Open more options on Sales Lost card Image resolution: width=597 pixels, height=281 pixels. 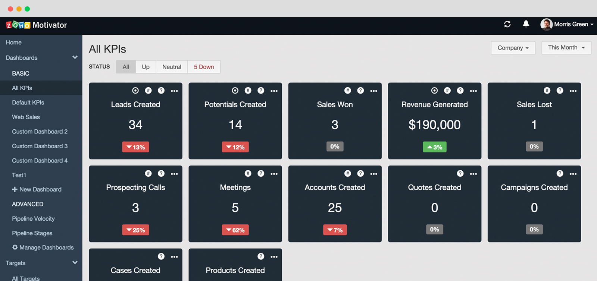(573, 91)
